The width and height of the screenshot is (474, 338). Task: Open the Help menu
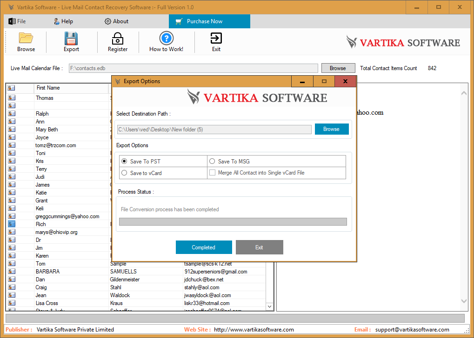tap(63, 21)
